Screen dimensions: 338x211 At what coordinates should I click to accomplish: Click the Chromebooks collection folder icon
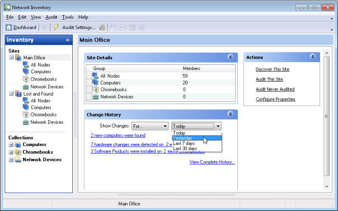[x=18, y=152]
